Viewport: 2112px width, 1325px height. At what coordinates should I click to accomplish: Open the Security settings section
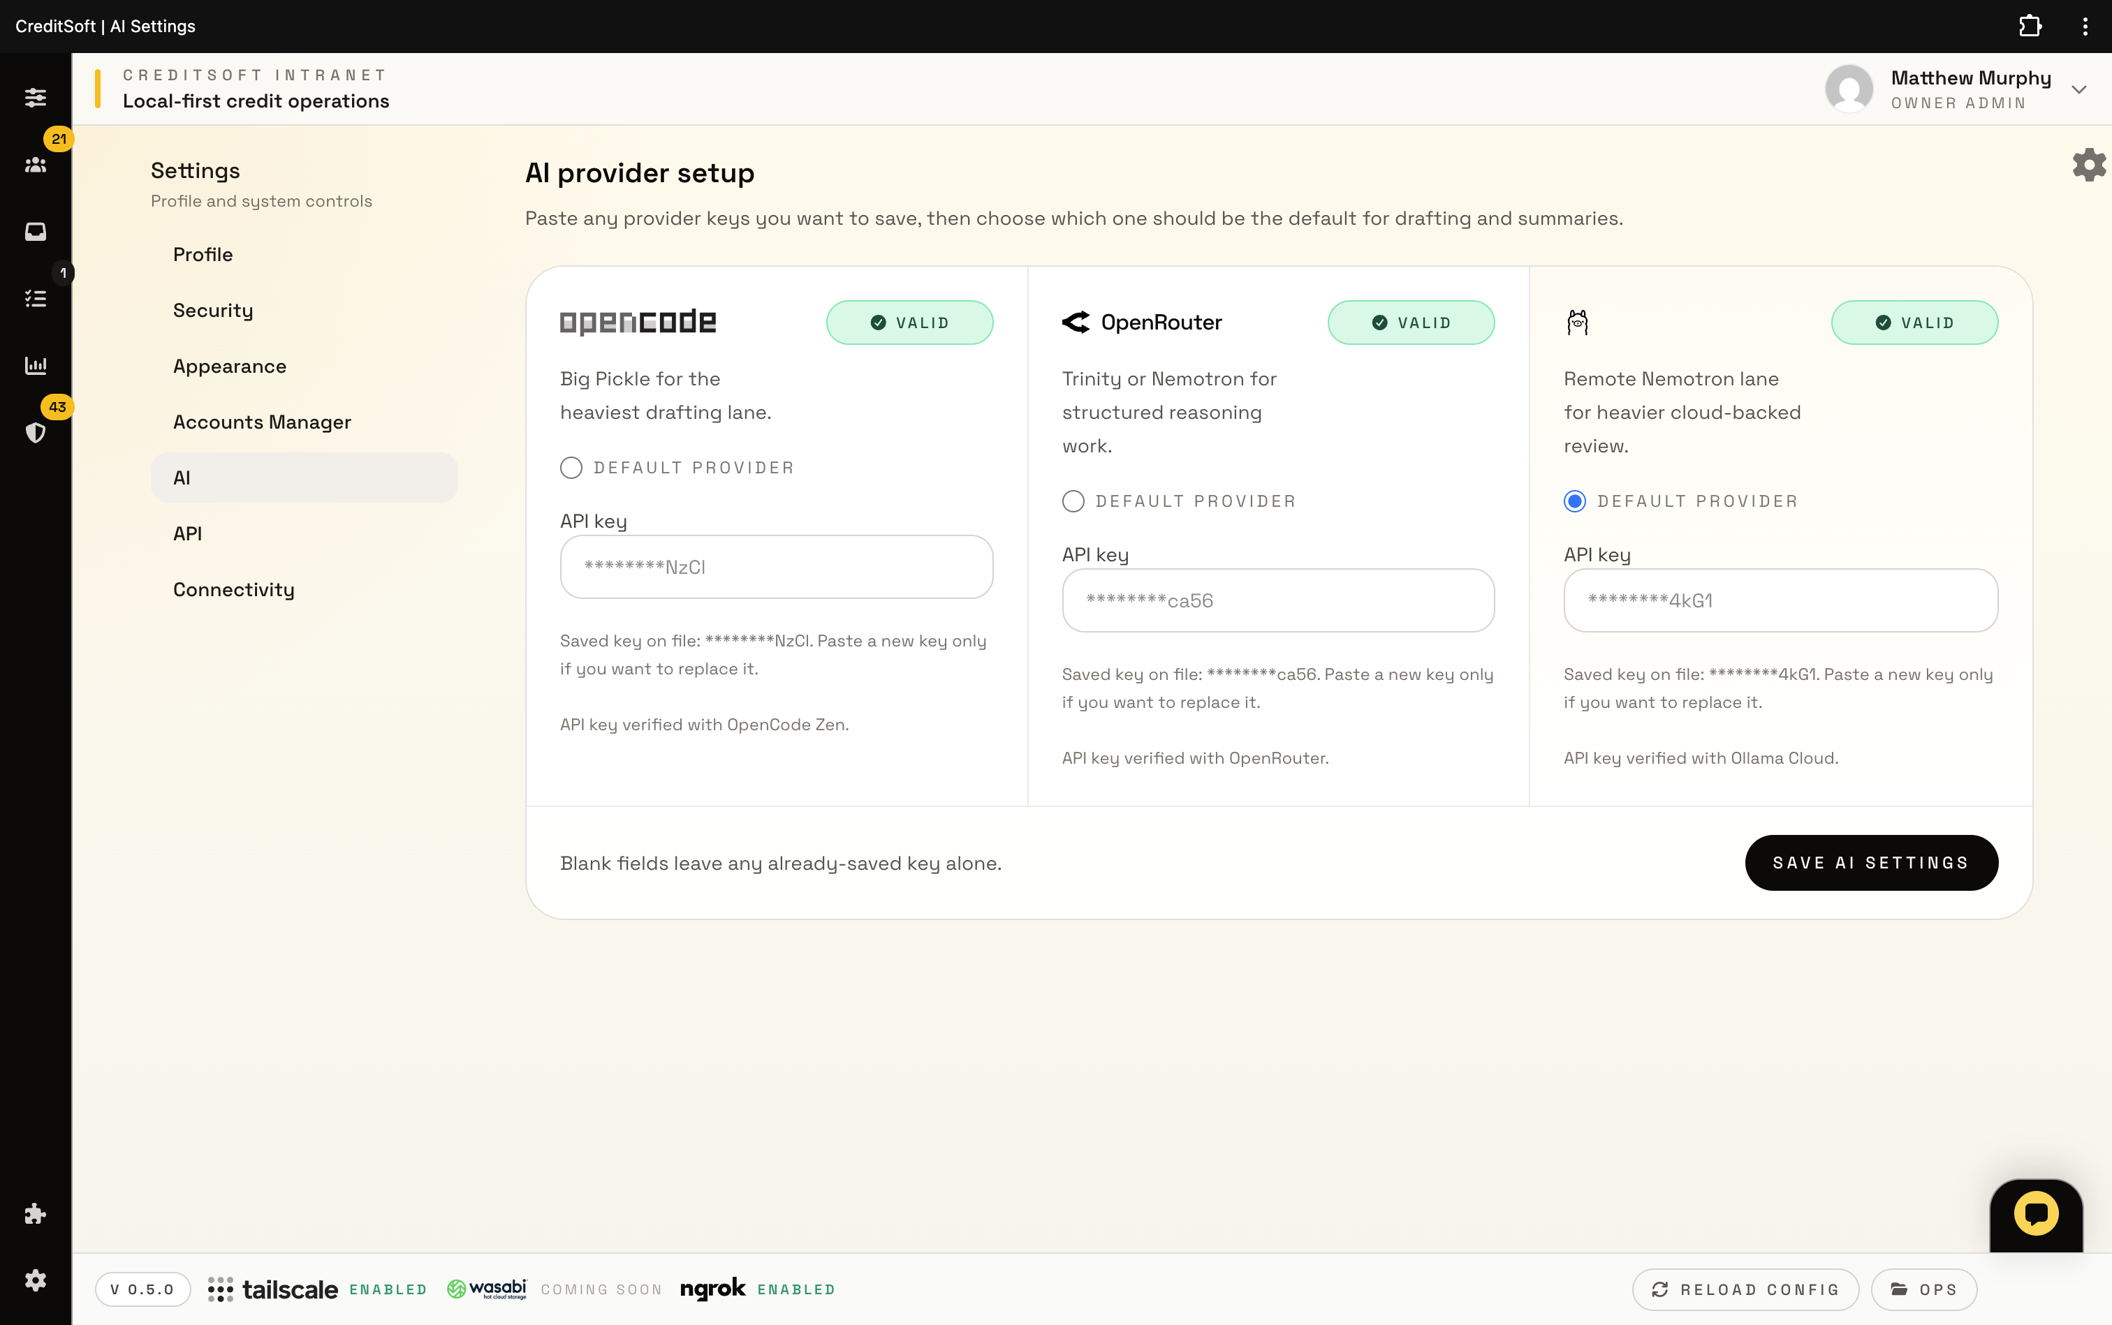[x=213, y=310]
